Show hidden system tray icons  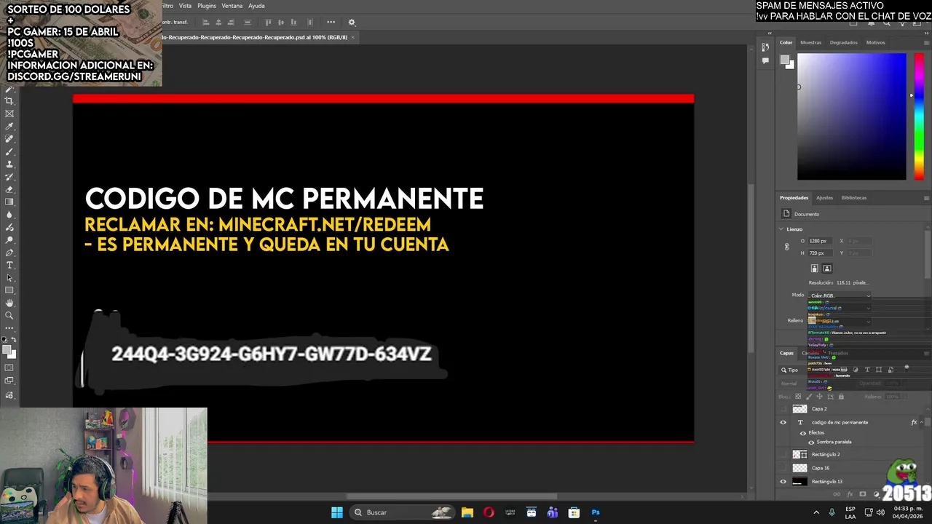[815, 512]
